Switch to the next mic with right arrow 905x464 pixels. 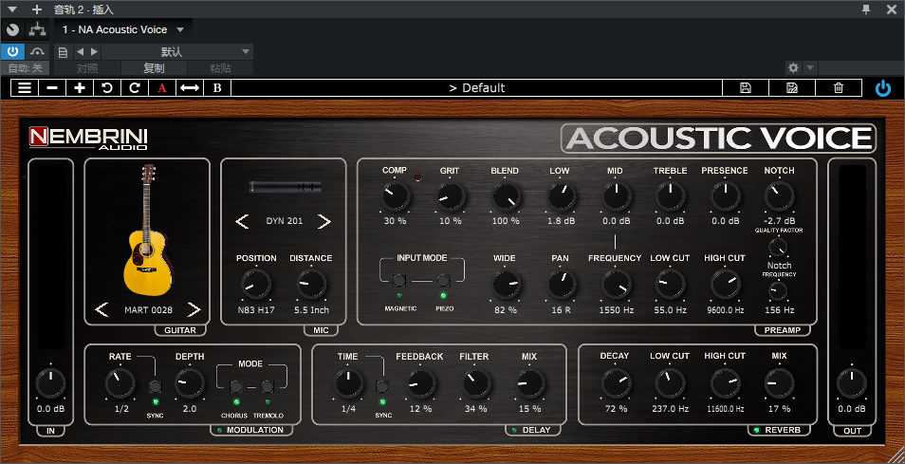(324, 221)
